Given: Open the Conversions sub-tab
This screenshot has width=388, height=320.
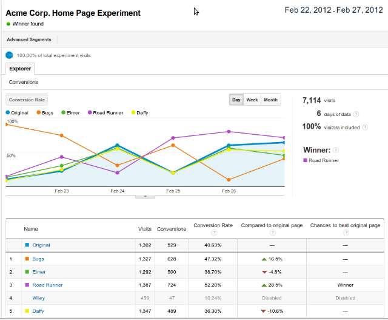Looking at the screenshot, I should click(24, 82).
